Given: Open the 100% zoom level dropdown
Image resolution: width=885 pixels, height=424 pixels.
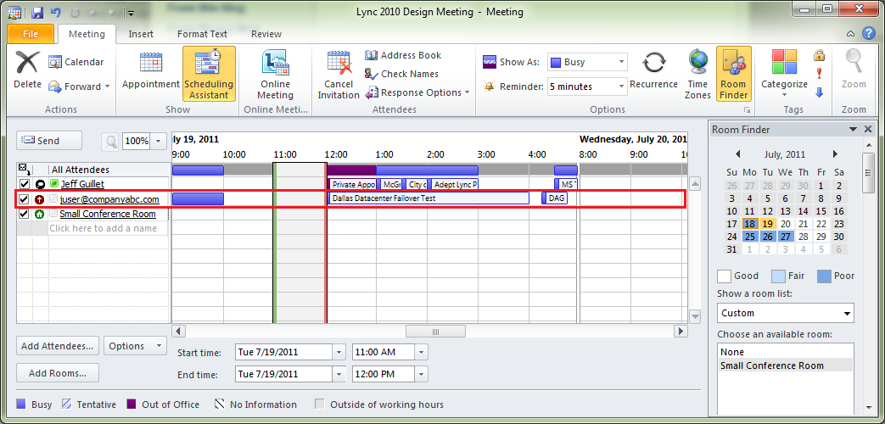Looking at the screenshot, I should [x=159, y=141].
